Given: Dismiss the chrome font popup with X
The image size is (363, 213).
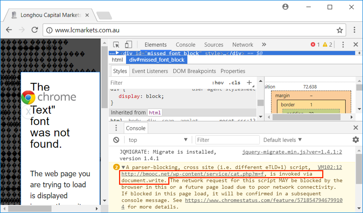Looking at the screenshot, I should 28,111.
